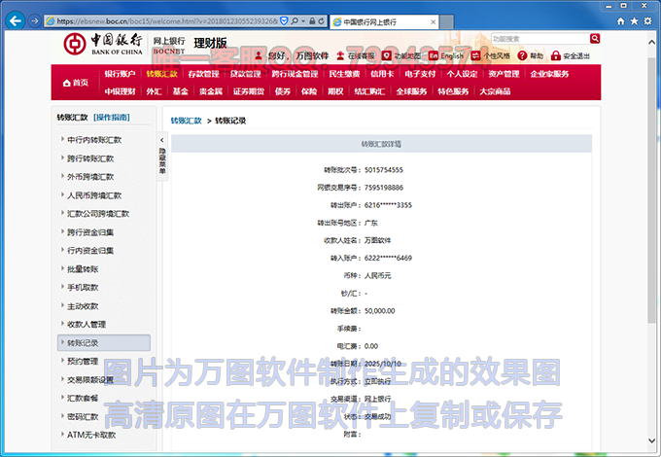
Task: Click 转账汇款 breadcrumb link
Action: click(186, 121)
